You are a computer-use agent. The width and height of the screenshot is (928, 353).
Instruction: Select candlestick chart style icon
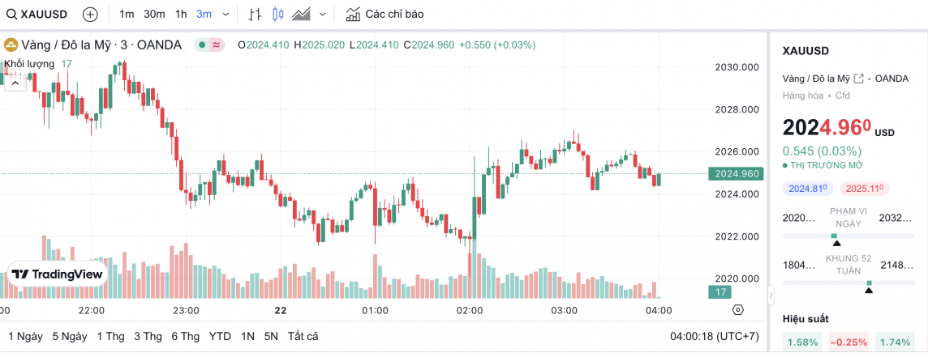point(278,14)
